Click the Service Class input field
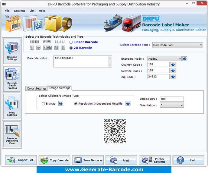The width and height of the screenshot is (208, 173). click(x=158, y=71)
